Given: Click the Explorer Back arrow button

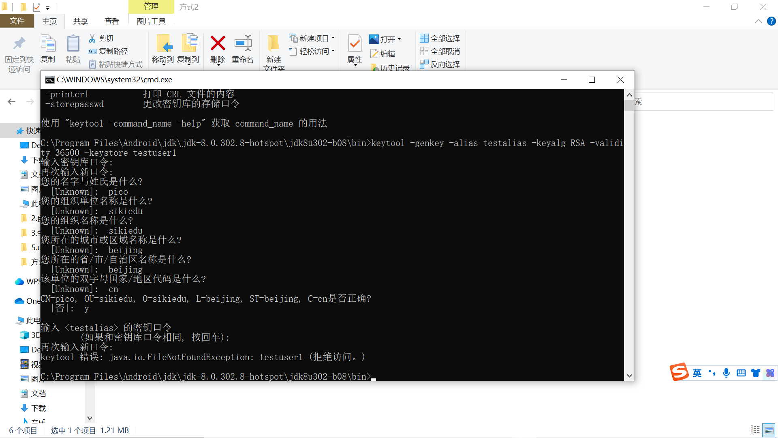Looking at the screenshot, I should tap(12, 101).
